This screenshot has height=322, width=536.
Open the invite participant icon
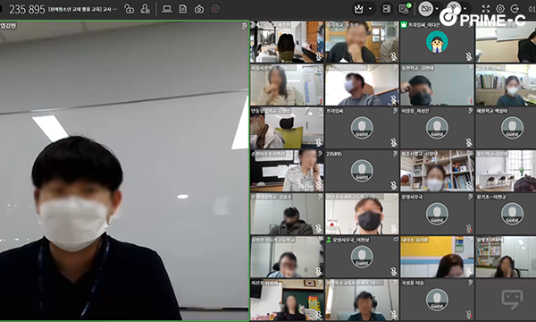[146, 9]
